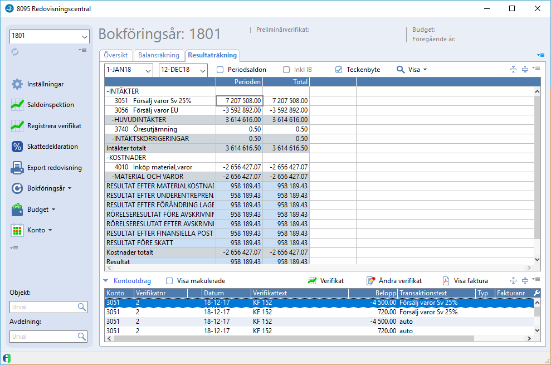Open Saldoinspektion from sidebar
Image resolution: width=551 pixels, height=365 pixels.
[51, 105]
